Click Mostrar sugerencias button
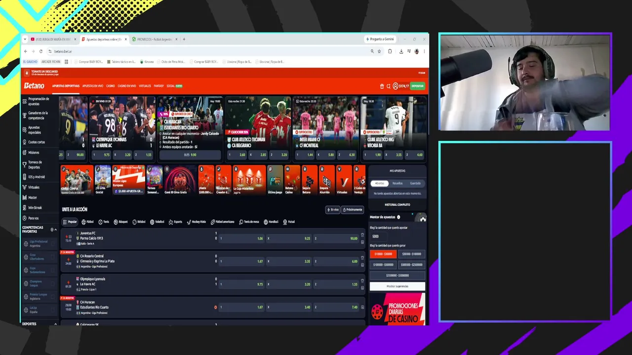632x355 pixels. point(397,286)
